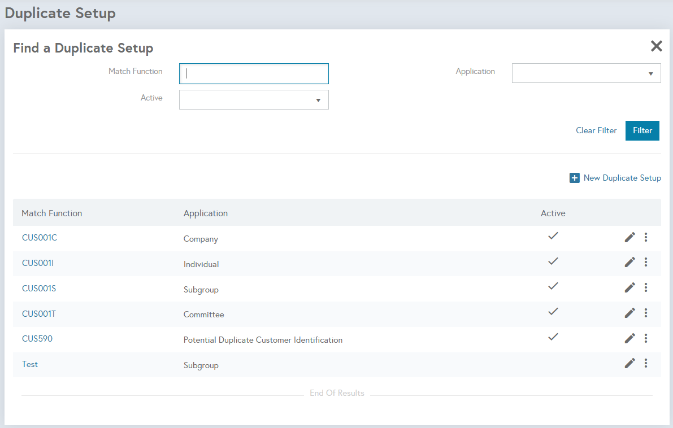Viewport: 673px width, 428px height.
Task: Focus the Match Function input field
Action: [254, 74]
